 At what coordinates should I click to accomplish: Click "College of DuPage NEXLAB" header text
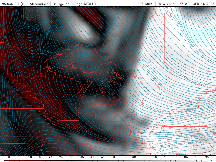74,4
